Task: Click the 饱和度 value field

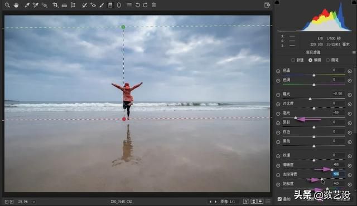Action: (338, 183)
